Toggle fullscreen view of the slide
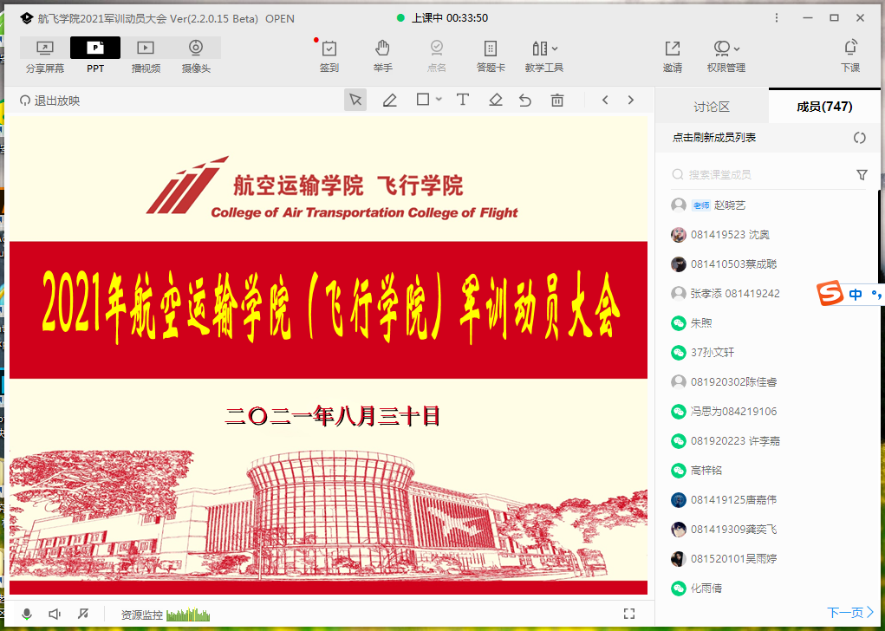885x631 pixels. pos(629,614)
